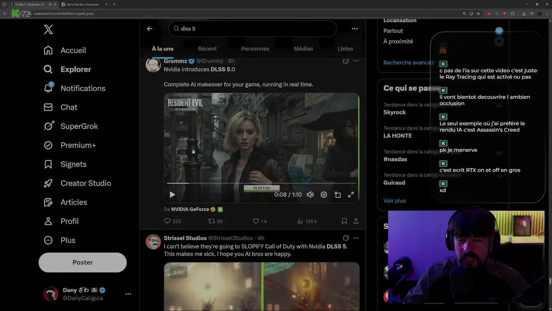Share the Grummz post

click(x=356, y=221)
